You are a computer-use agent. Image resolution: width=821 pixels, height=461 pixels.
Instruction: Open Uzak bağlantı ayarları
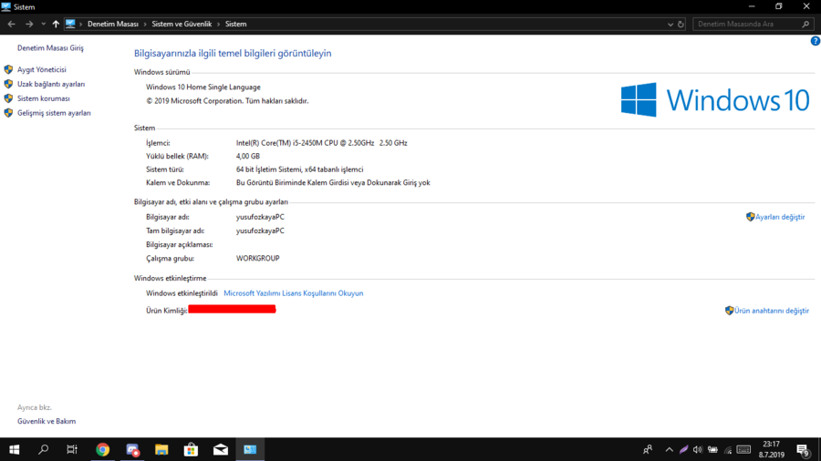[x=51, y=84]
